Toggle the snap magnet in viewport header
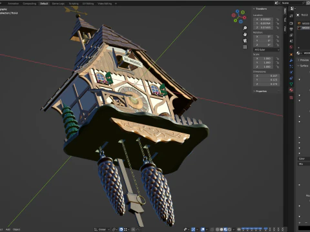This screenshot has height=232, width=310. [x=121, y=229]
